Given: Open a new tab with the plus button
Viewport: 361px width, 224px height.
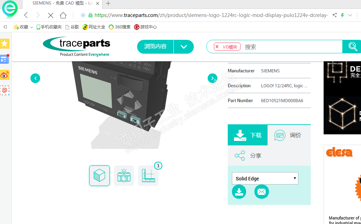Looking at the screenshot, I should [108, 3].
